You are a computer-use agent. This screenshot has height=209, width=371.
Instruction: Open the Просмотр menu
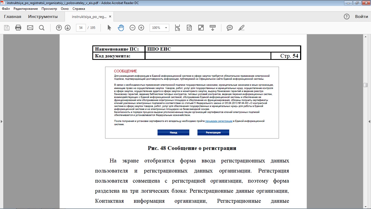point(49,9)
